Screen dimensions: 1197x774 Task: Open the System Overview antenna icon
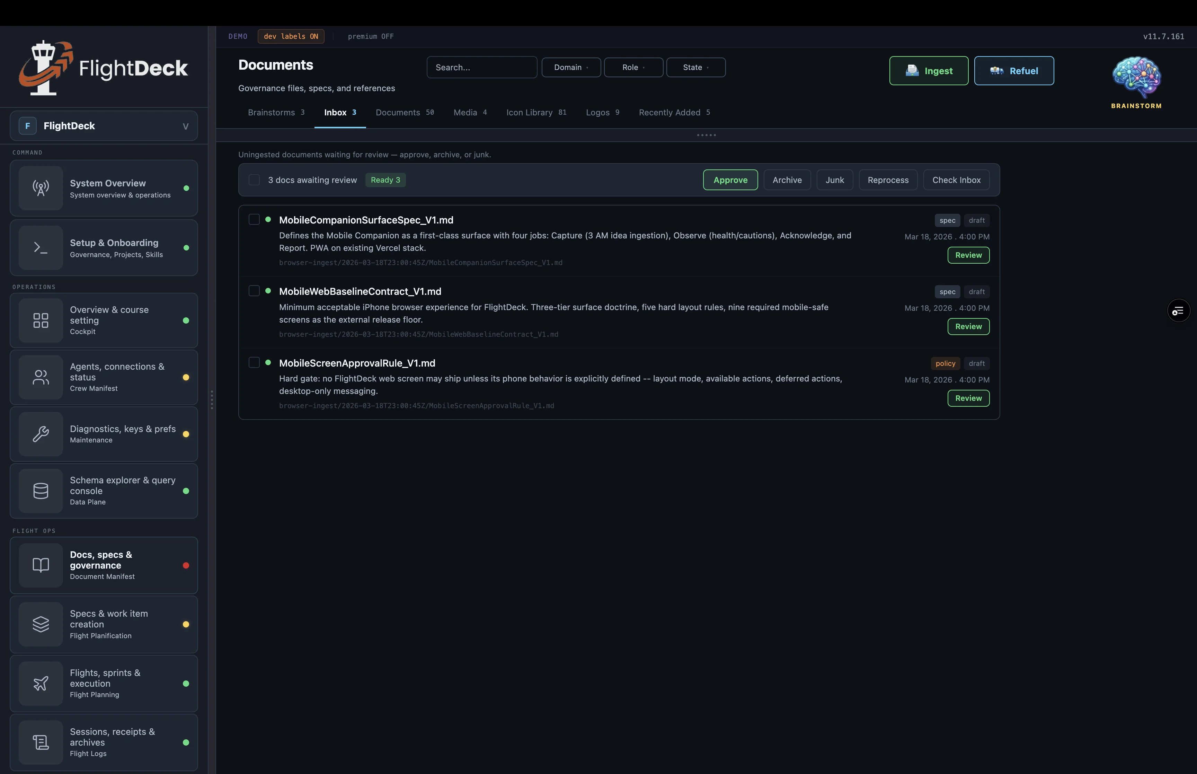coord(41,188)
